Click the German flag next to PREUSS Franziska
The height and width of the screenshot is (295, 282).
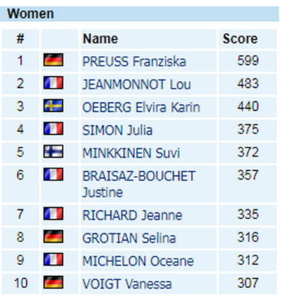tap(54, 60)
